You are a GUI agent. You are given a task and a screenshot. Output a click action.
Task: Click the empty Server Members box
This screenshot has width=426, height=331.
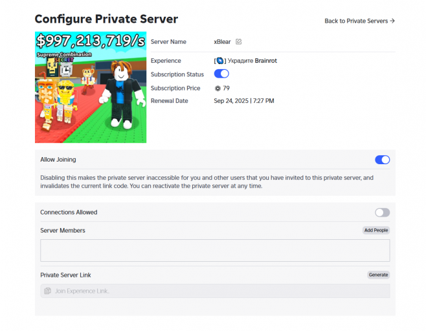click(215, 250)
